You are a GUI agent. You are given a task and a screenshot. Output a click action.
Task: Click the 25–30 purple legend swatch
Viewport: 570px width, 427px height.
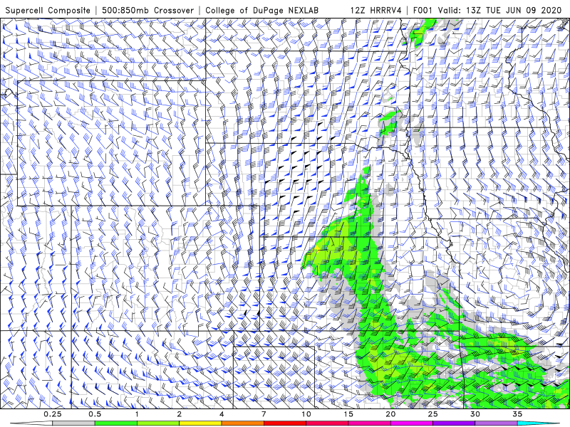(454, 423)
